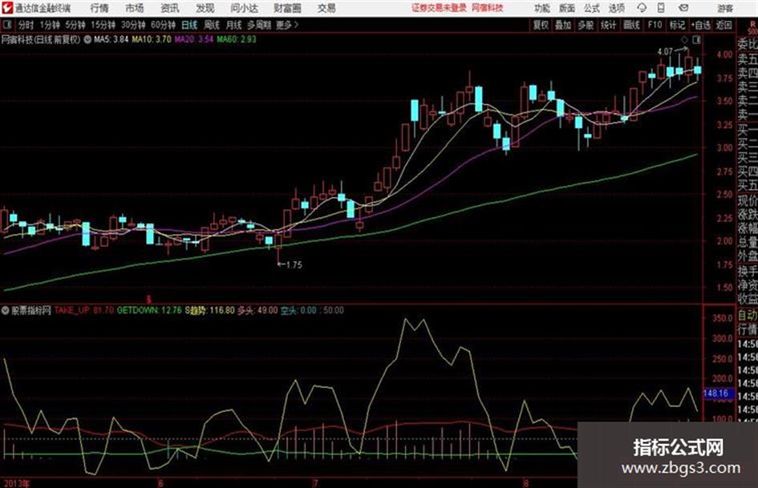Click the 4.07 high price label
Image resolution: width=758 pixels, height=488 pixels.
point(665,51)
